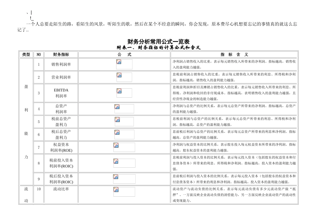Click the broken formula image for 税前投入资本利润率
The image size is (317, 224).
(124, 163)
